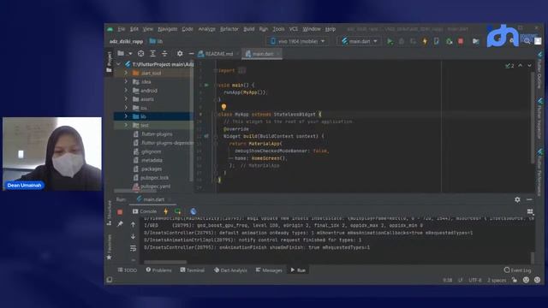
Task: Open the File menu
Action: [122, 29]
